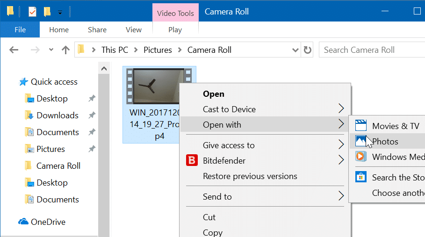This screenshot has width=425, height=237.
Task: Click the pin icon next to Downloads
Action: pos(92,115)
